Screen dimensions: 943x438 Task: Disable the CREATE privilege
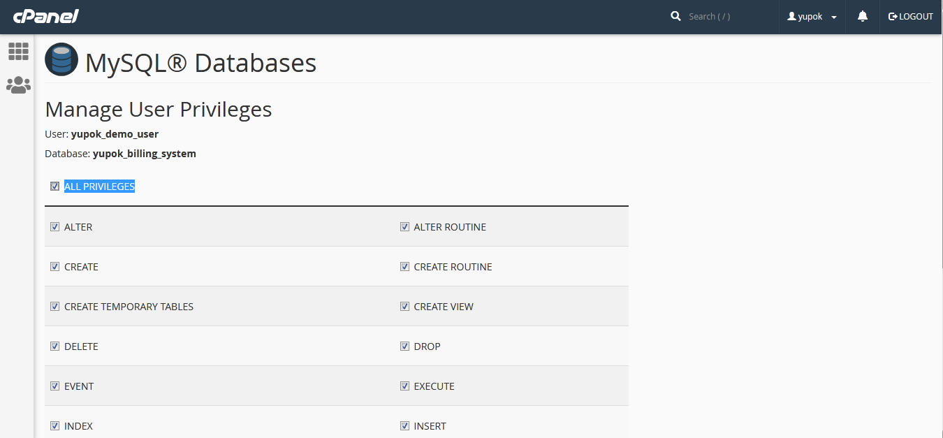coord(54,267)
